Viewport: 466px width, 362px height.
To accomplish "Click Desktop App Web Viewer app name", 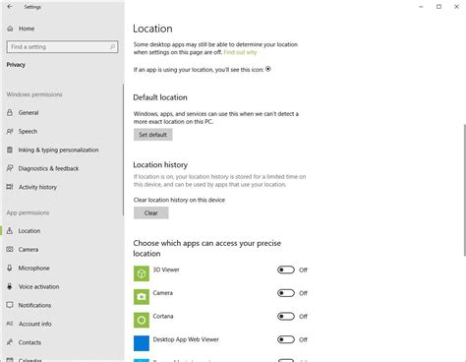I will [x=186, y=339].
